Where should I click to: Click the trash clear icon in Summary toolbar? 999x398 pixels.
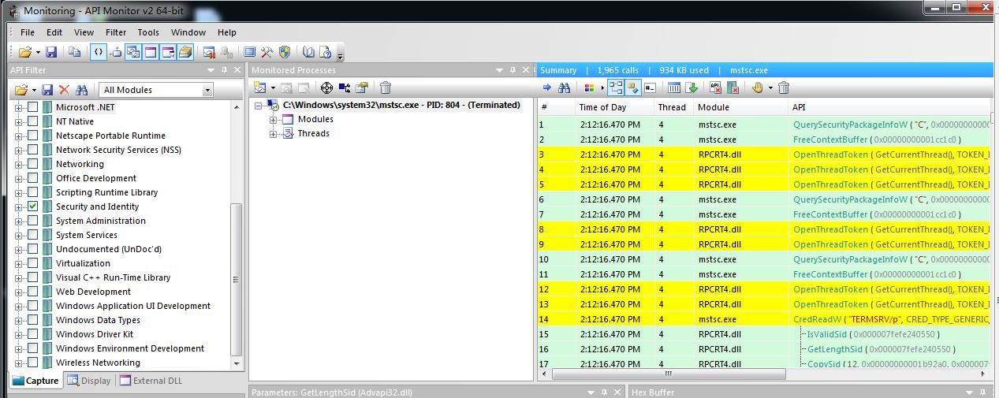(784, 87)
